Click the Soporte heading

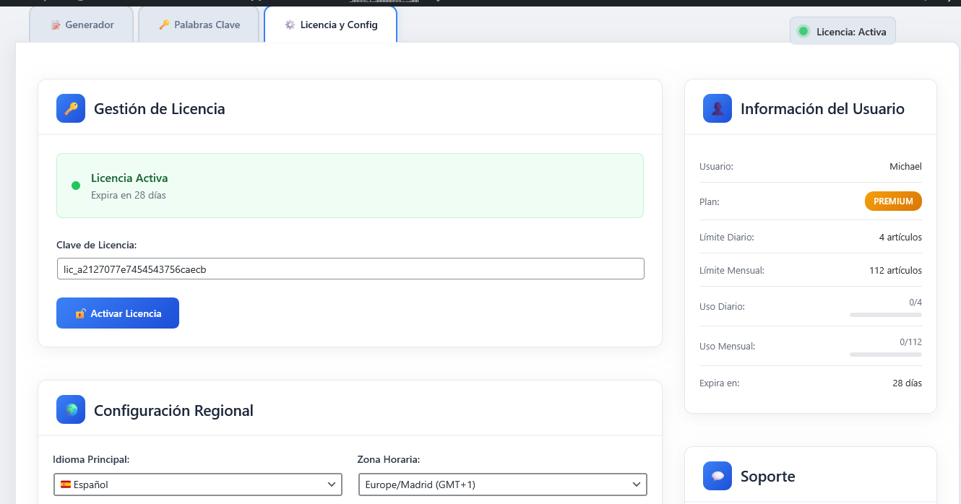pyautogui.click(x=767, y=477)
